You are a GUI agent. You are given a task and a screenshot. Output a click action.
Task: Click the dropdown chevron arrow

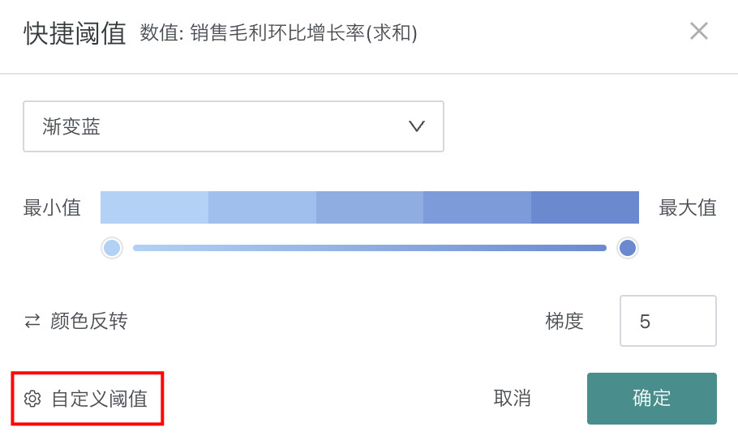click(417, 126)
